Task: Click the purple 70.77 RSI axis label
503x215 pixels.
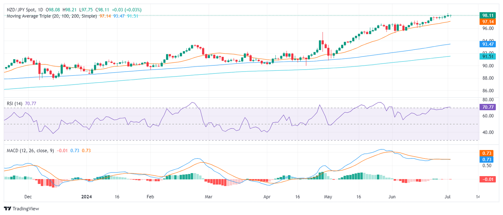Action: (x=488, y=107)
